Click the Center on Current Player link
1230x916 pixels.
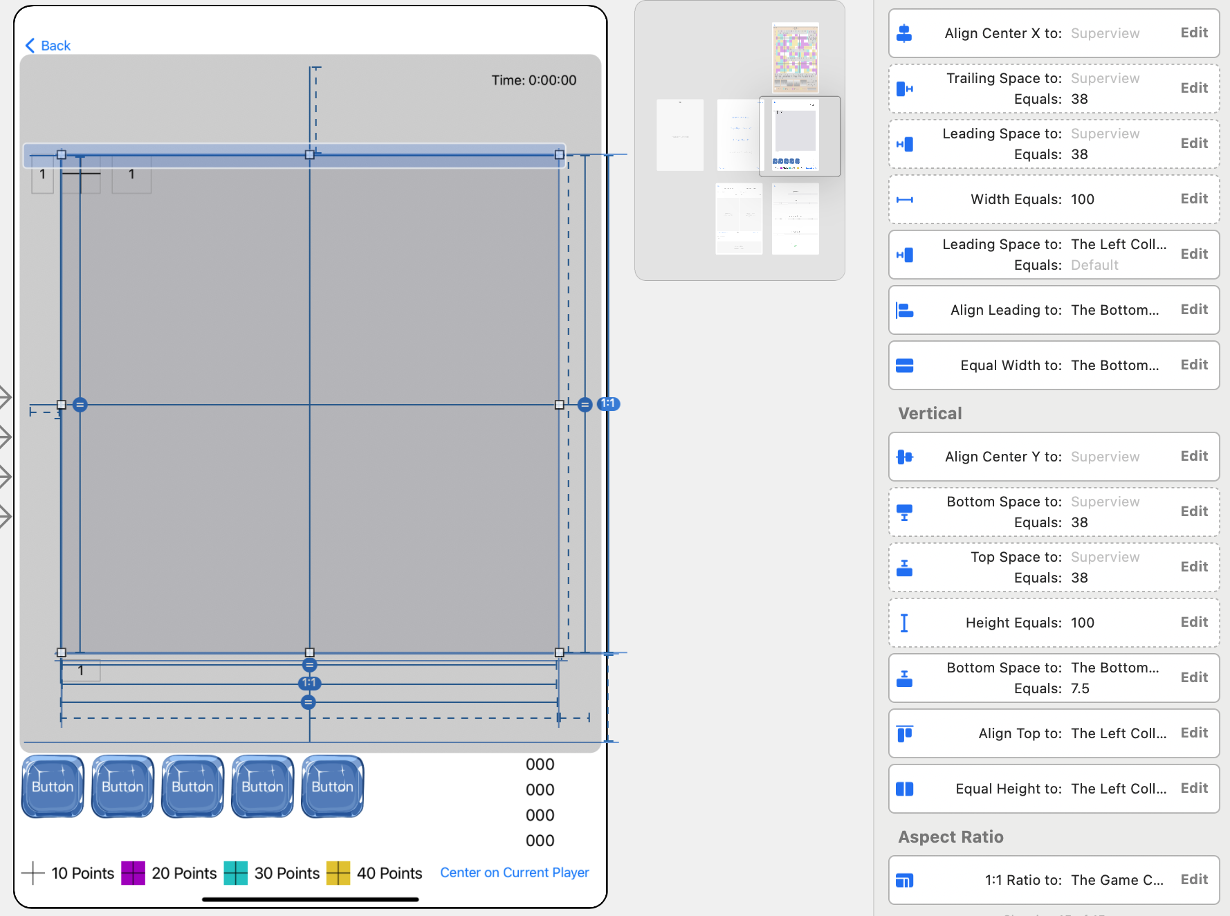click(x=514, y=873)
